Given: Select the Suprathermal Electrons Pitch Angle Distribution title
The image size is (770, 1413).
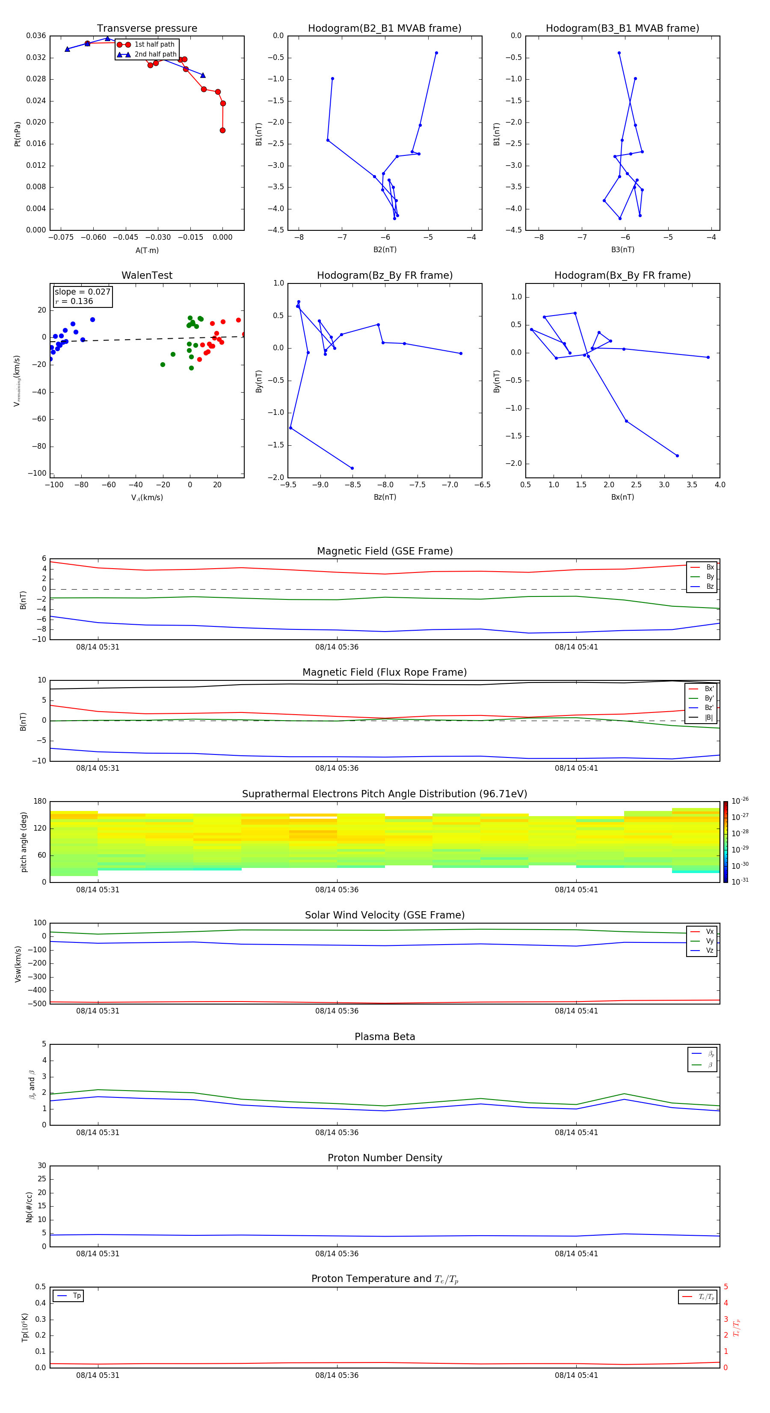Looking at the screenshot, I should pos(385,794).
